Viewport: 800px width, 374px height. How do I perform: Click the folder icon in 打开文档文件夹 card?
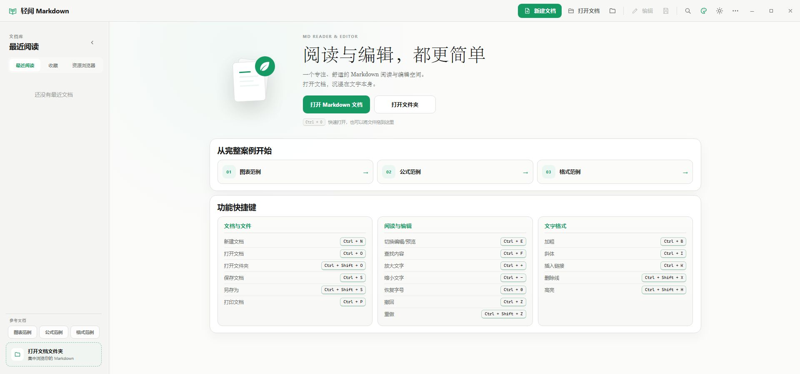pyautogui.click(x=17, y=354)
